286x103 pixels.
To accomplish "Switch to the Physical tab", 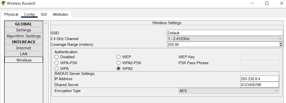I will coord(11,14).
